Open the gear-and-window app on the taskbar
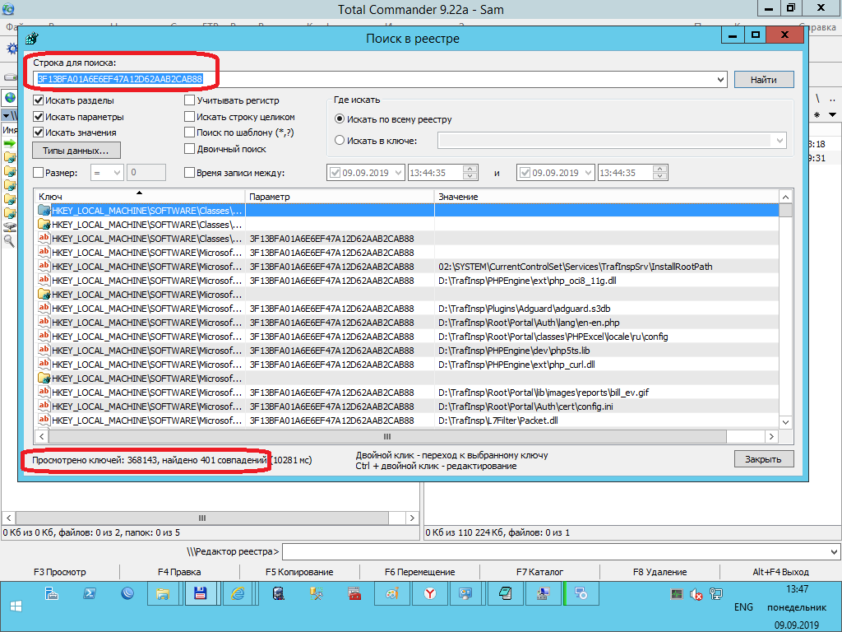The image size is (842, 632). coord(581,593)
